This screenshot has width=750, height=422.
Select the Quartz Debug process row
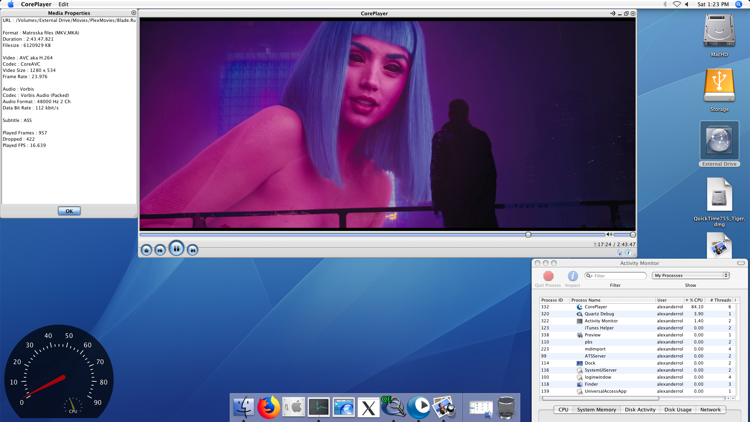click(x=637, y=314)
